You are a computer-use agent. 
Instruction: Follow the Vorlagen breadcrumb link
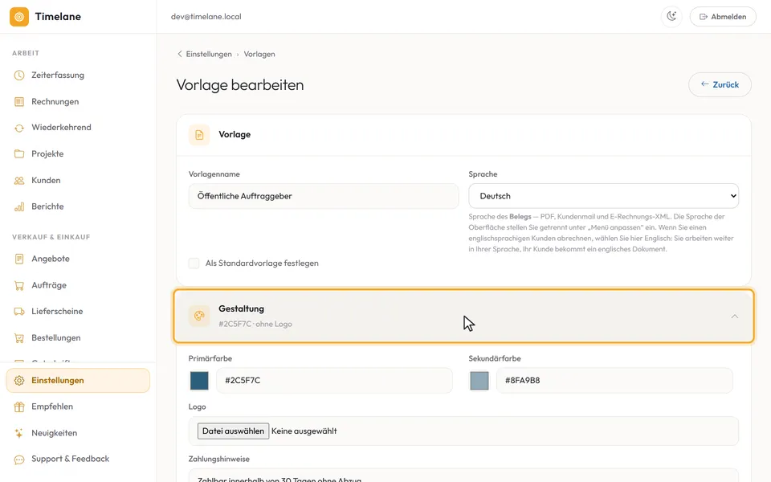pos(259,54)
